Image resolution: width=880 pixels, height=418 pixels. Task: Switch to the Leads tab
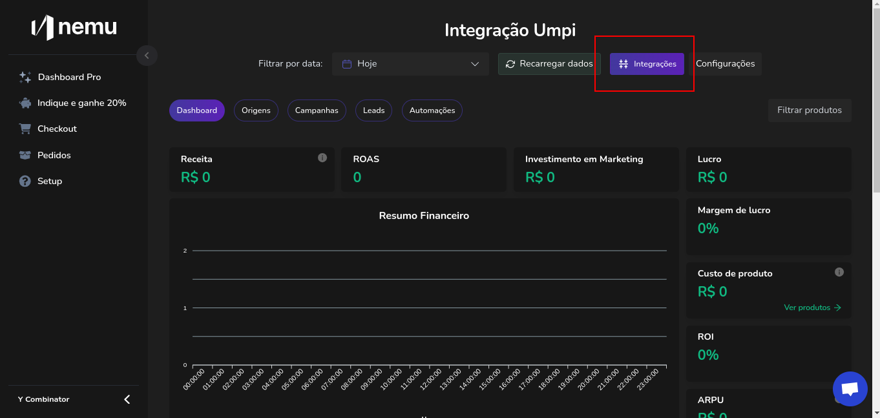[373, 110]
